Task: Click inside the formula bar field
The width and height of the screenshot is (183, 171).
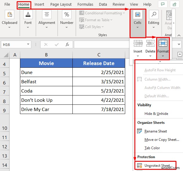Action: click(x=102, y=44)
